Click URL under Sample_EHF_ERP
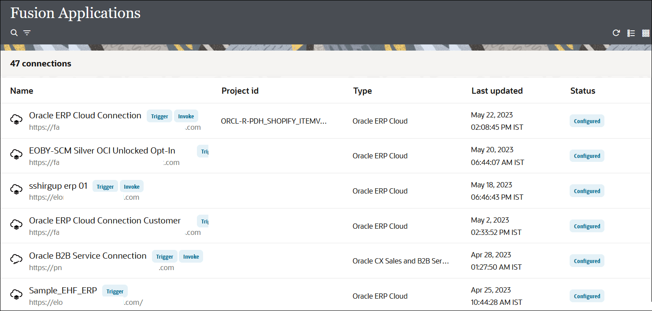652x311 pixels. (86, 303)
